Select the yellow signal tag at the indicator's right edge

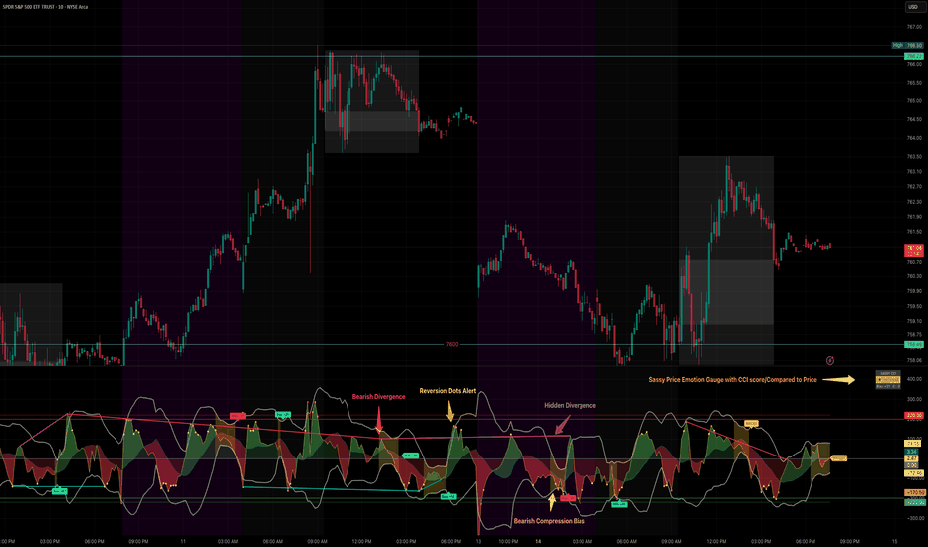tap(839, 458)
